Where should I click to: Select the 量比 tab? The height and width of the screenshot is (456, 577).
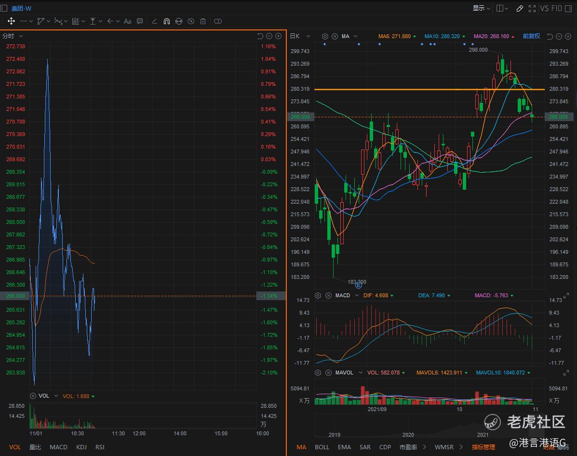click(35, 447)
